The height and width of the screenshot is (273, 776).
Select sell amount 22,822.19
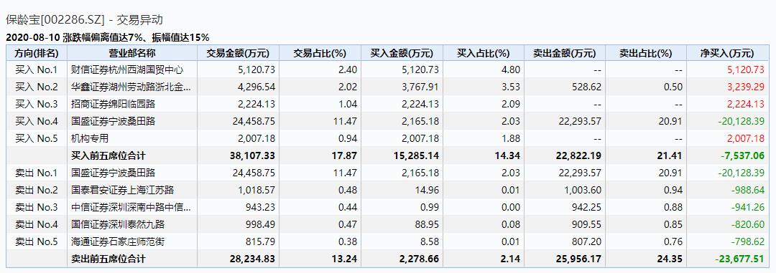[x=578, y=156]
